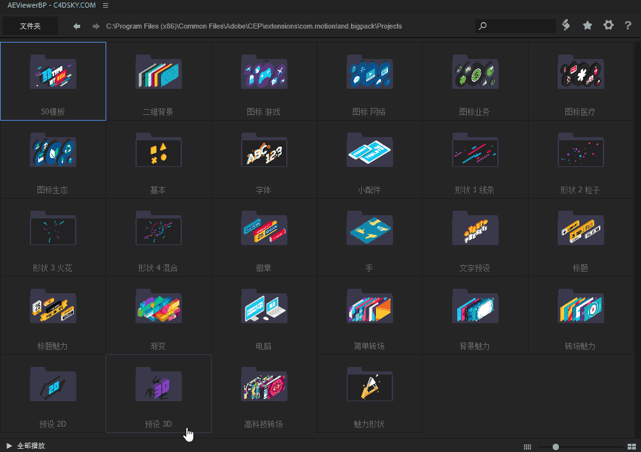Click the small grid view icon
This screenshot has width=641, height=452.
click(x=527, y=447)
